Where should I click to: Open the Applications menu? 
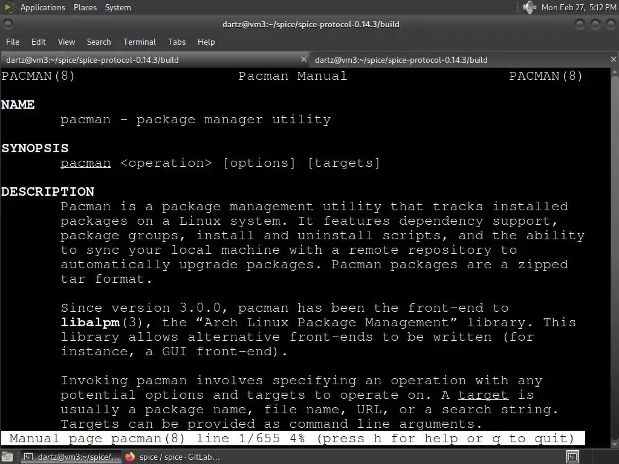pos(43,7)
